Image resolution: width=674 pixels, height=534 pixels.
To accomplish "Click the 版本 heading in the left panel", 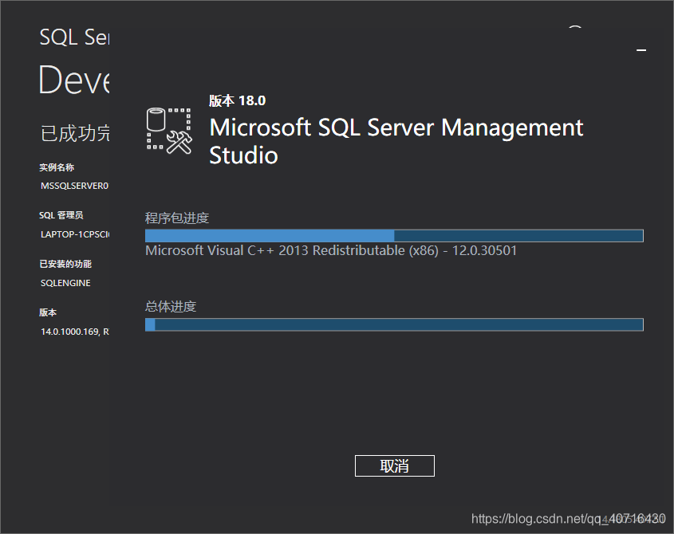I will coord(48,312).
